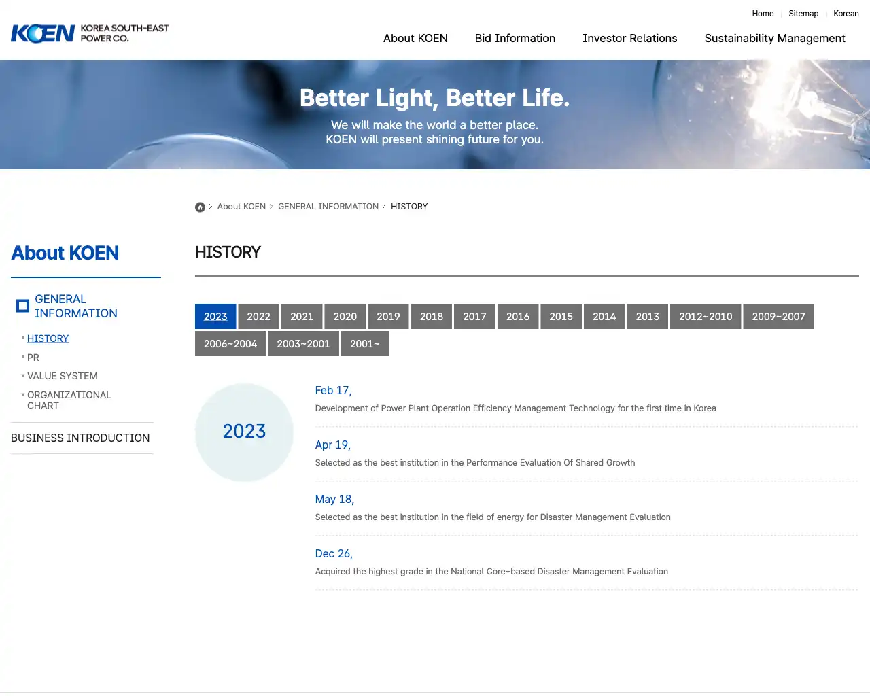Click the PR sidebar link

tap(33, 357)
